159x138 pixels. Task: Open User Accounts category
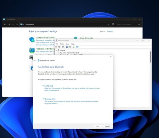tap(86, 38)
